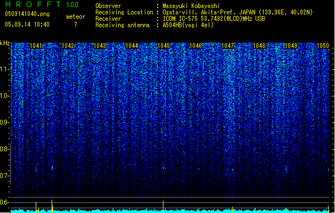The image size is (335, 213).
Task: Click the kHz axis unit label
Action: click(x=5, y=43)
